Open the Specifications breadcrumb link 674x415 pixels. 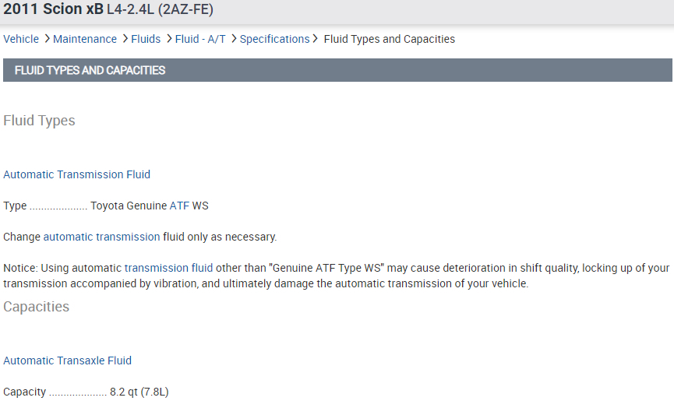click(x=274, y=39)
